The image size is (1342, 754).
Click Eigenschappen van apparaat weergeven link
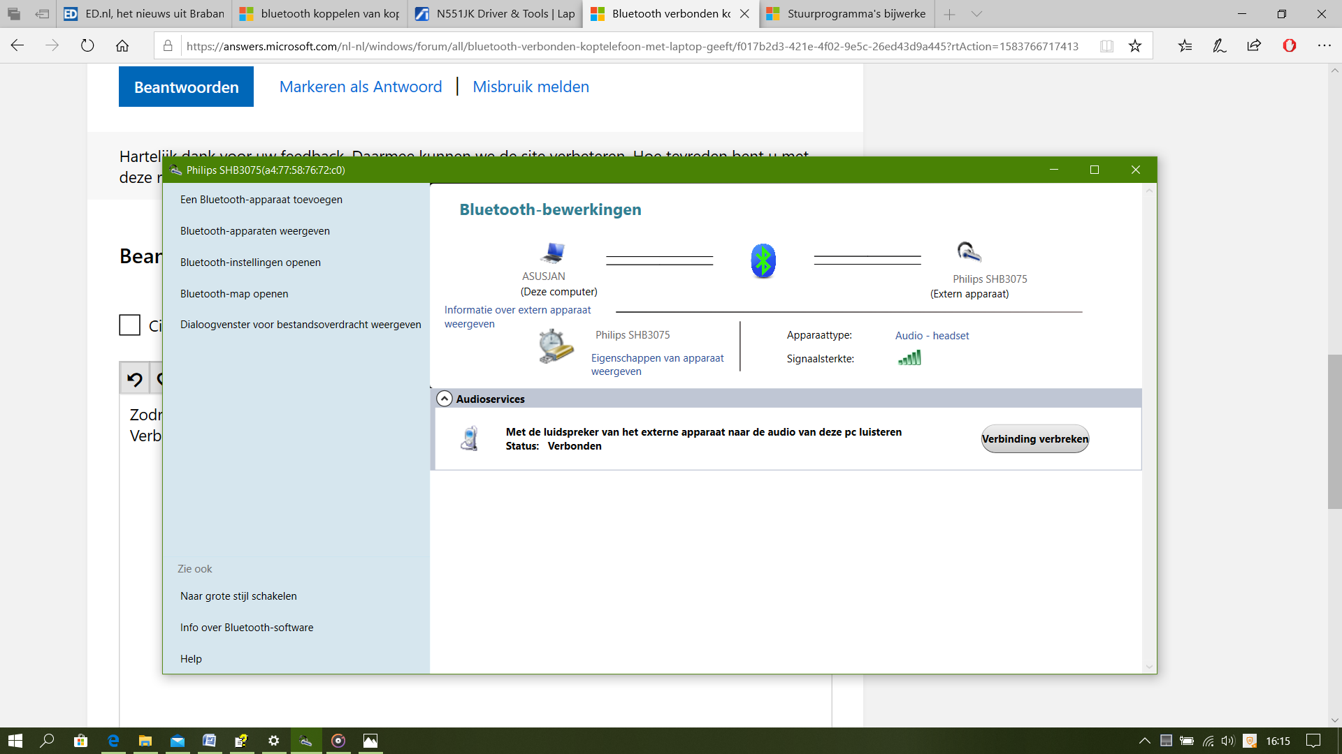(657, 364)
